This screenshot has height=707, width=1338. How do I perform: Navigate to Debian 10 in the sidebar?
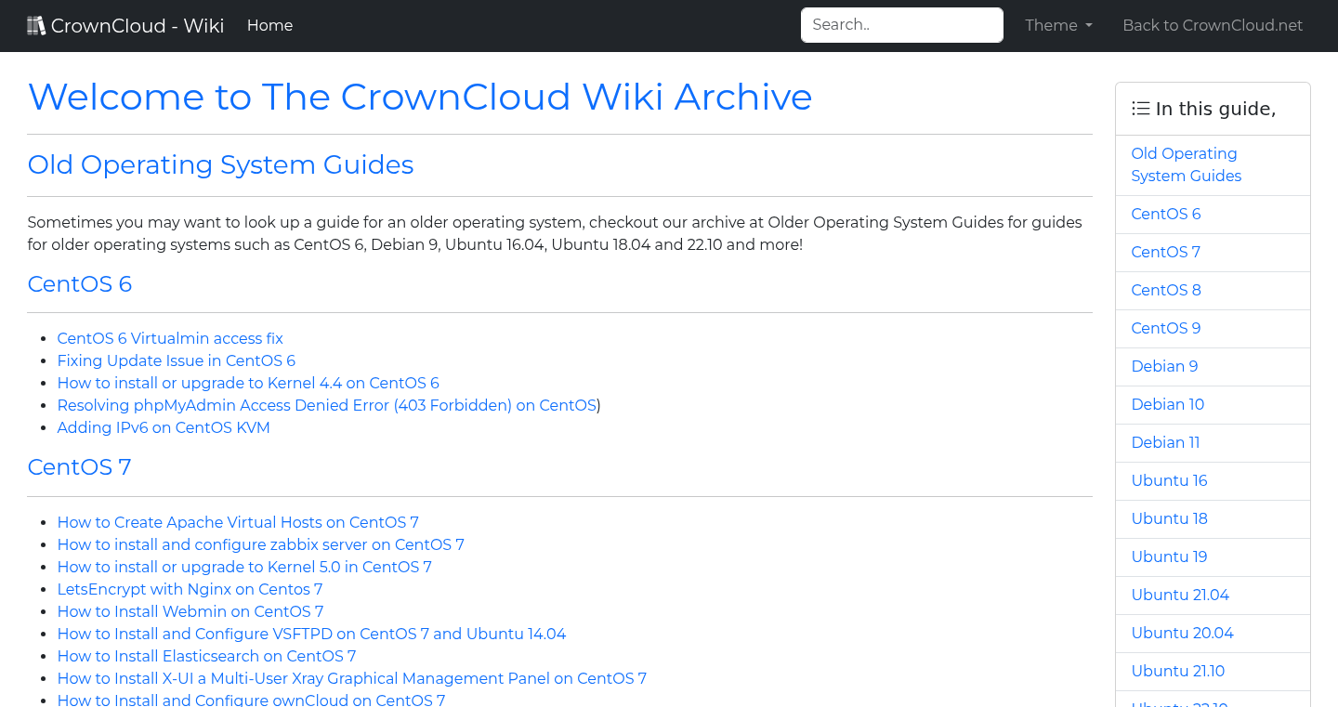[1167, 404]
